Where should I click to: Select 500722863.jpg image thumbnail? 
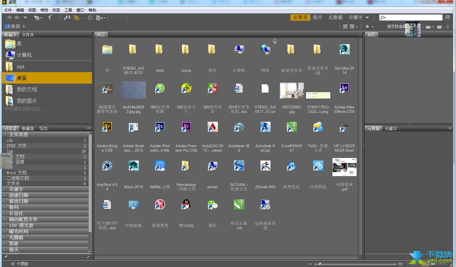click(292, 91)
